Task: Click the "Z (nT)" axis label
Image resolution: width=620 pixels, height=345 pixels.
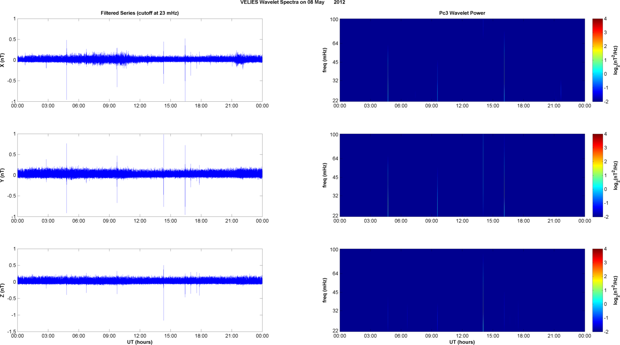Action: coord(3,290)
